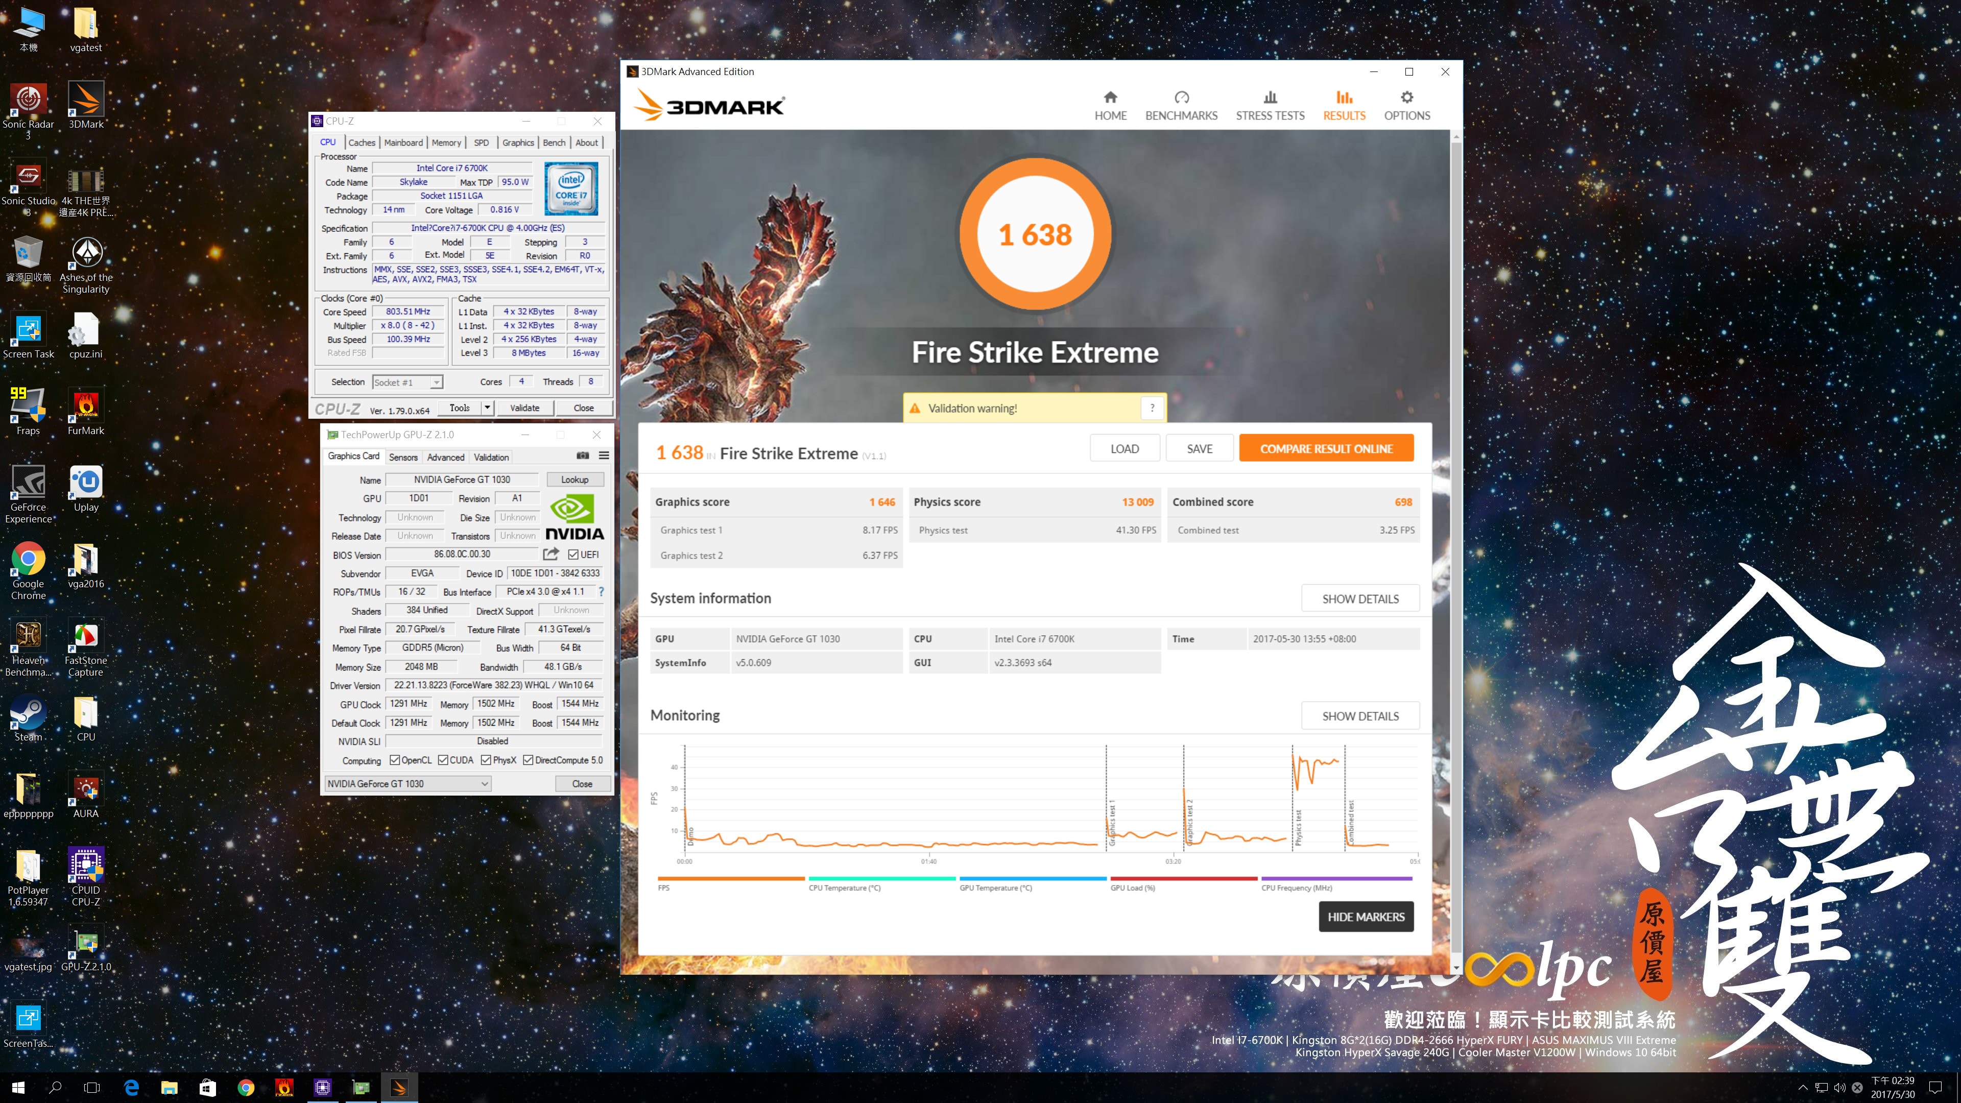Open the RESULTS section in 3DMark
The image size is (1961, 1103).
tap(1344, 106)
